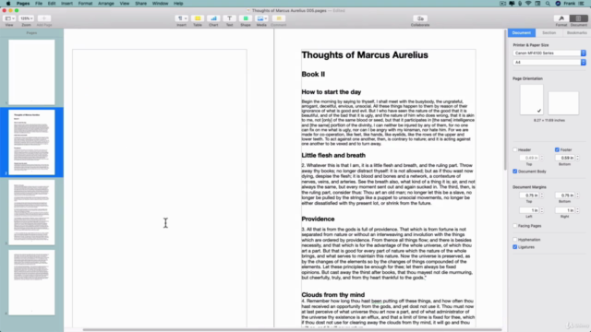Select the first blank page thumbnail
The image size is (591, 332).
pyautogui.click(x=31, y=72)
